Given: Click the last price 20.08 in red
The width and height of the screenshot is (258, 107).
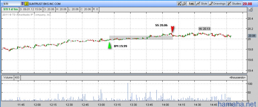Looking at the screenshot, I should click(x=248, y=3).
